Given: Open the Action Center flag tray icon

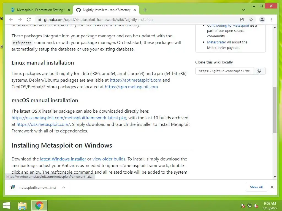Looking at the screenshot, I should [243, 206].
